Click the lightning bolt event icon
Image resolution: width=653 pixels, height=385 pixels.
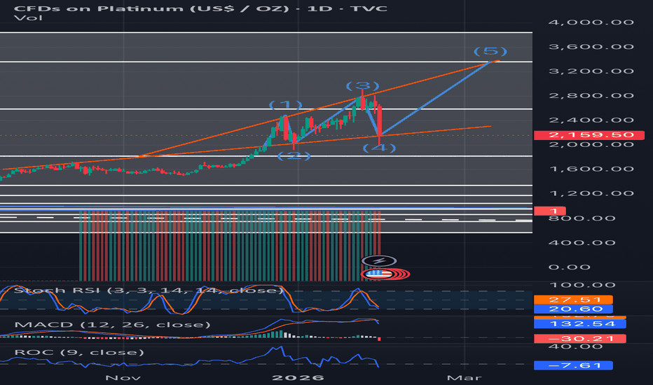(378, 260)
